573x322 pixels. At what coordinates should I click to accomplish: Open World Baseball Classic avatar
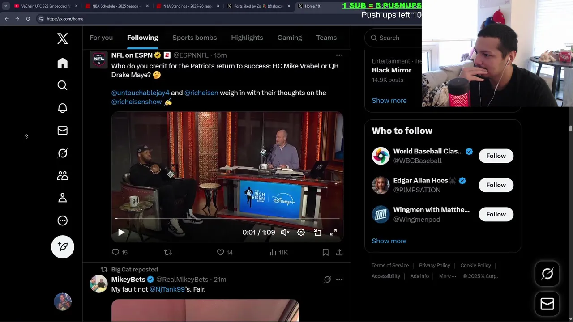pyautogui.click(x=381, y=156)
